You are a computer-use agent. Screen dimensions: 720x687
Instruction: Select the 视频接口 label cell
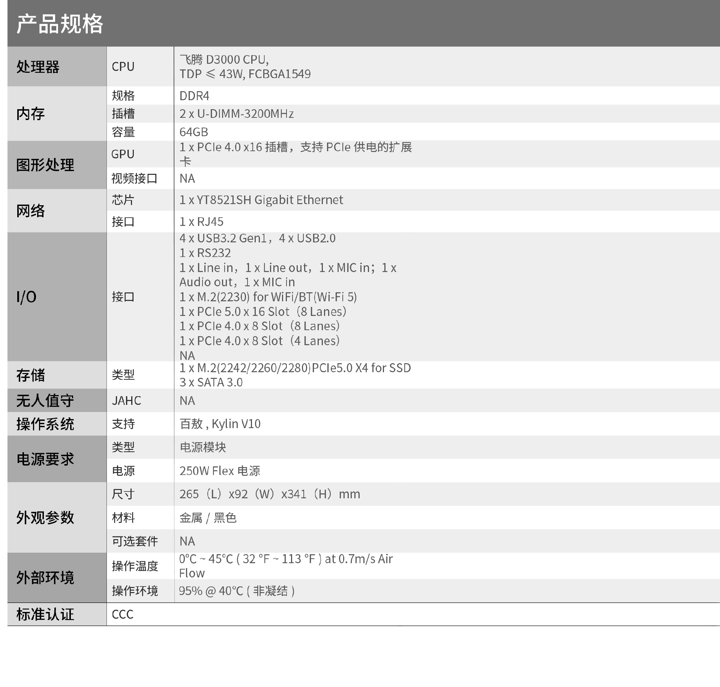(134, 178)
